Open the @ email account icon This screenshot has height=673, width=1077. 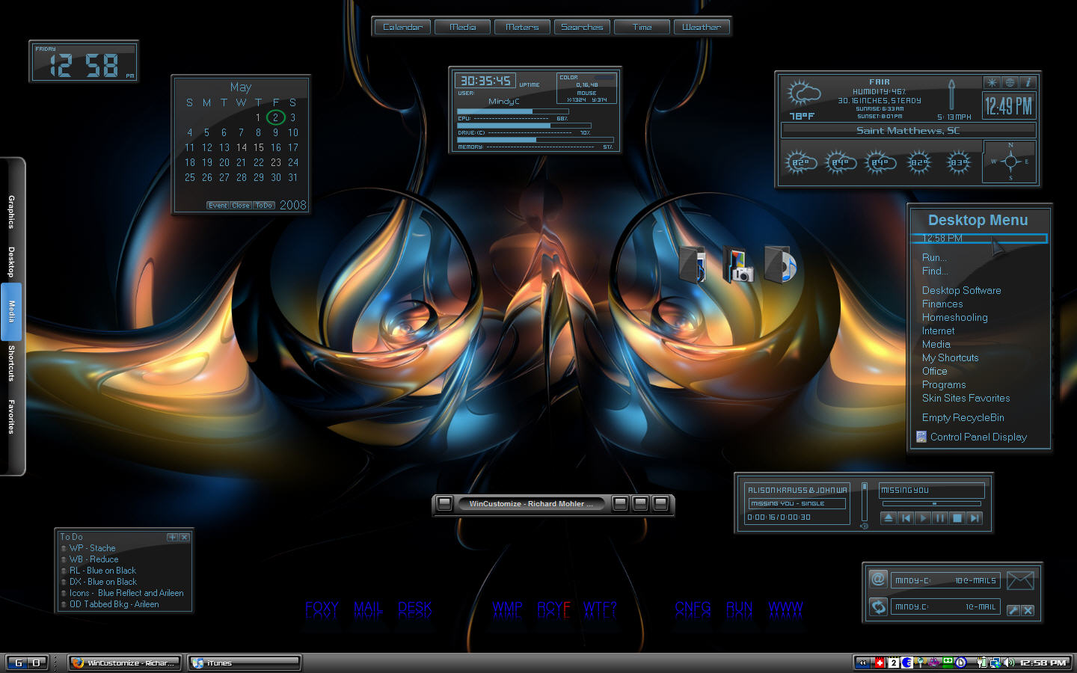tap(878, 580)
